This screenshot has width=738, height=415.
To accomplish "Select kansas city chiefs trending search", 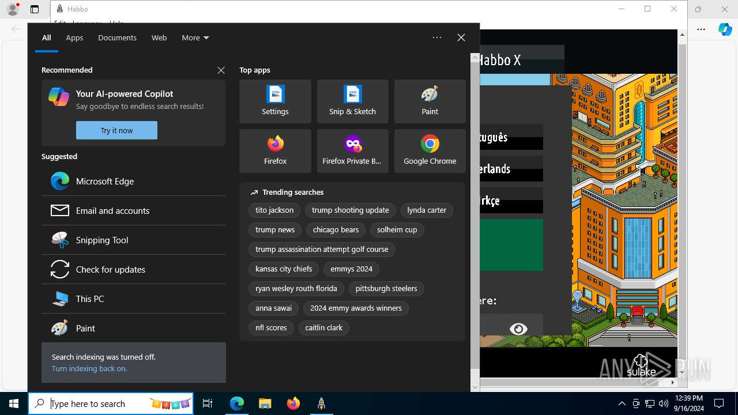I will click(x=284, y=269).
